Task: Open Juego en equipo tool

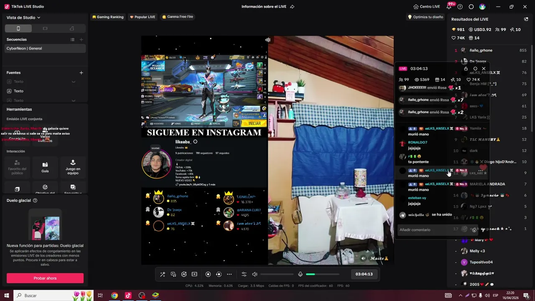Action: [73, 167]
